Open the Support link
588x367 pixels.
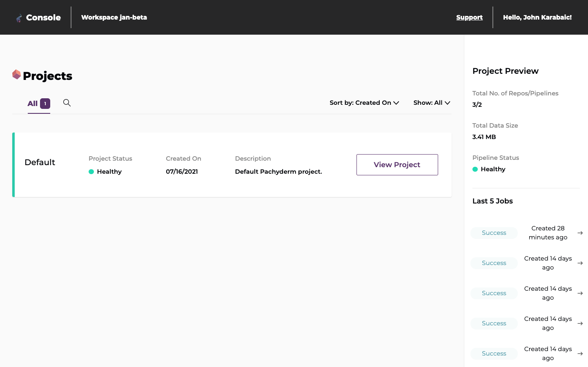469,18
